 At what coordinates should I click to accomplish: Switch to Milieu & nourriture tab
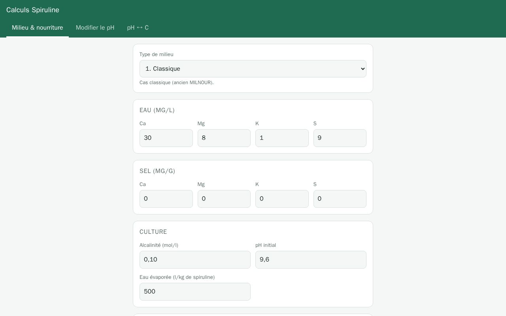coord(38,28)
